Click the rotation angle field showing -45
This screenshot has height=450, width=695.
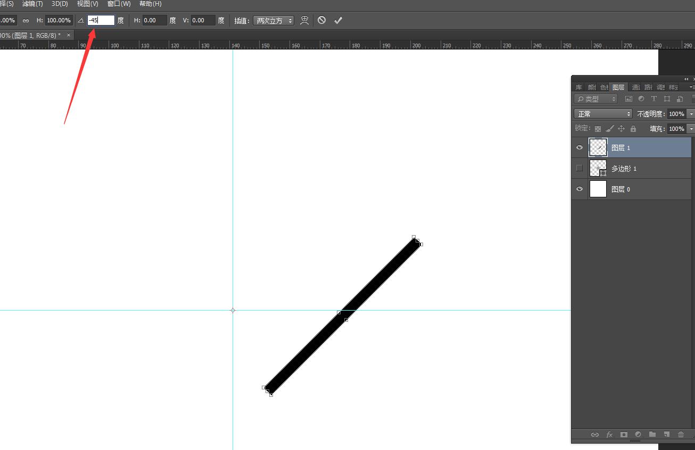pyautogui.click(x=101, y=20)
